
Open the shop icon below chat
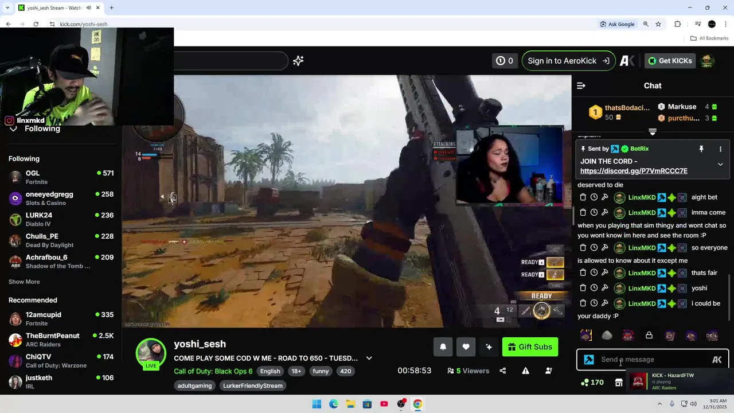point(619,383)
